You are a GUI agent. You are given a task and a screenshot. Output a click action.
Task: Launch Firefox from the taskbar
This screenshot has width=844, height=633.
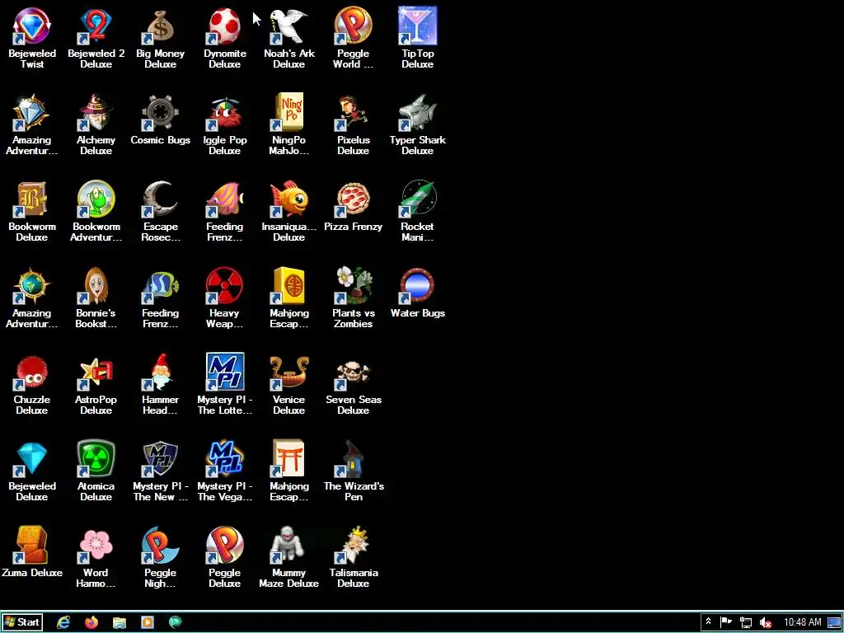pyautogui.click(x=91, y=622)
